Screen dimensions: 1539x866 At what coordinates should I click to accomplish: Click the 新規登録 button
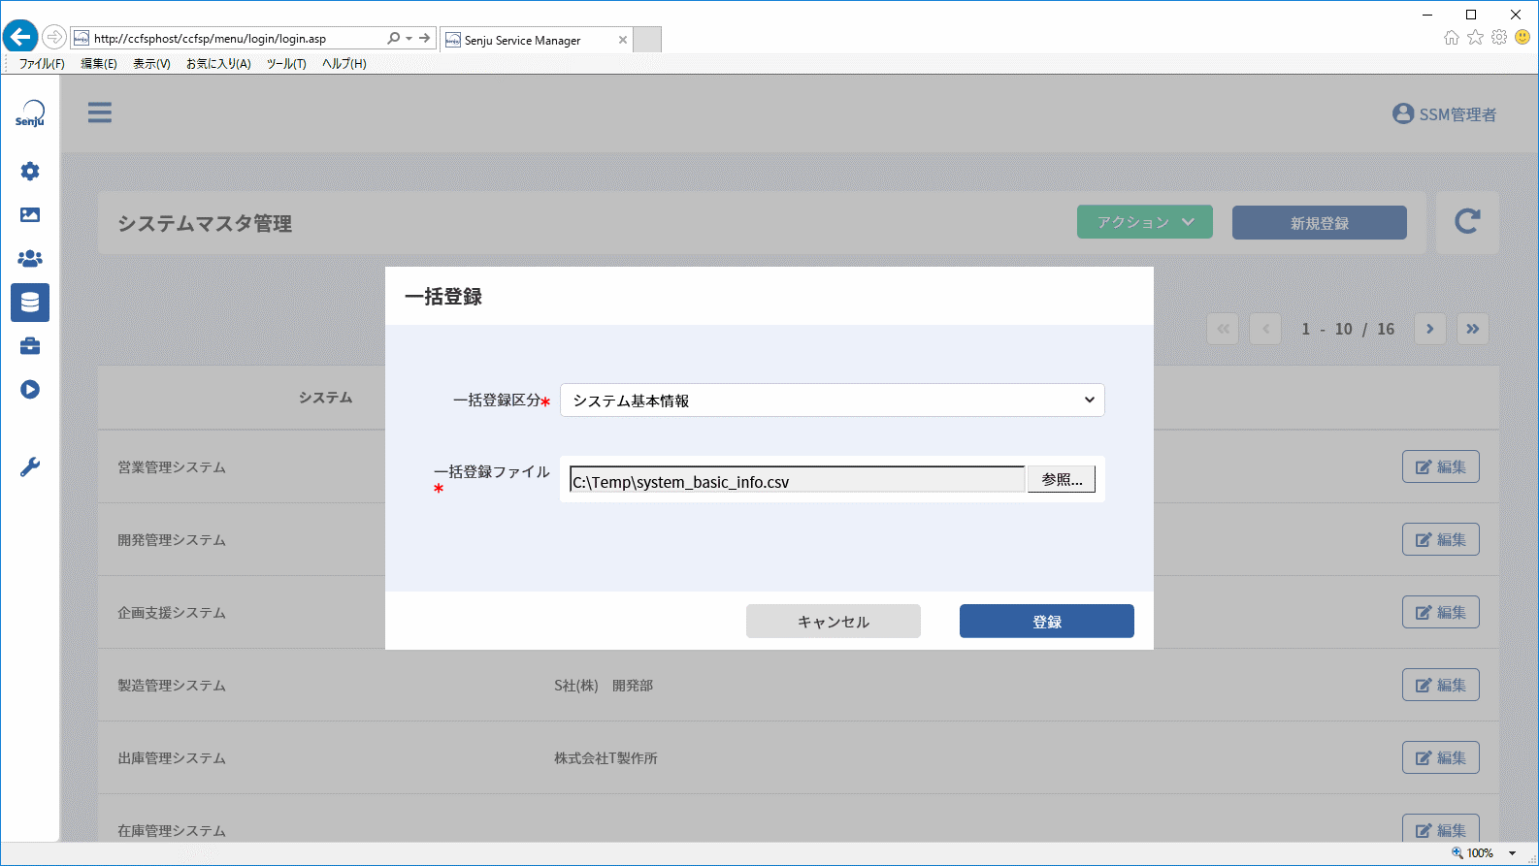point(1320,223)
